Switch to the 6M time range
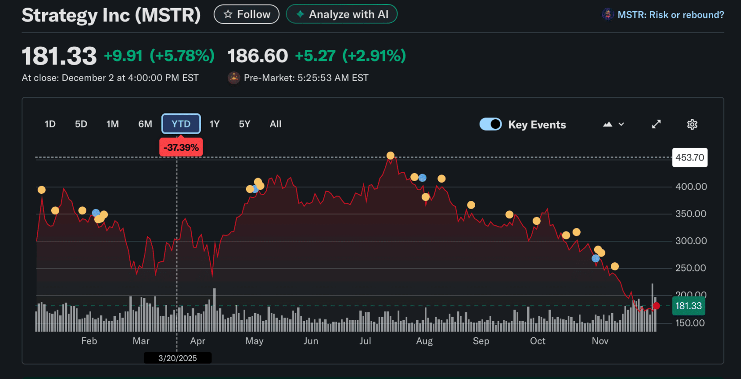Viewport: 741px width, 379px height. 145,124
